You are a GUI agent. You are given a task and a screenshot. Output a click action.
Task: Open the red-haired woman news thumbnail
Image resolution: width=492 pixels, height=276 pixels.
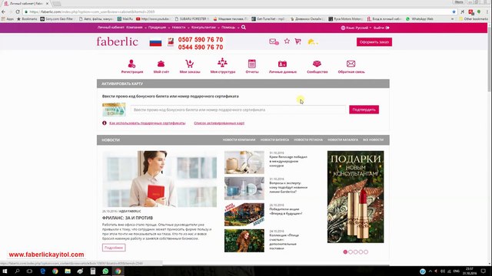(244, 241)
